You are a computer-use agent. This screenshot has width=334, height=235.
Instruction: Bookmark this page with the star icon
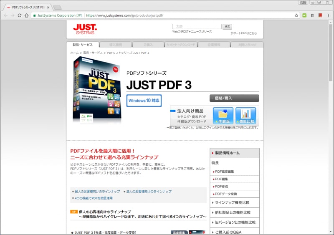296,15
